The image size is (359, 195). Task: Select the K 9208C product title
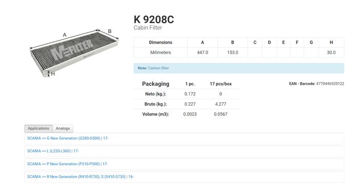click(x=154, y=19)
